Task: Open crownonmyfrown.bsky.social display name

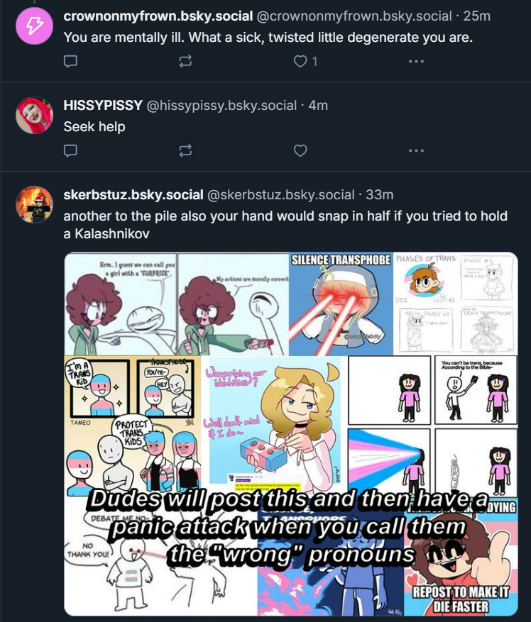Action: coord(158,16)
